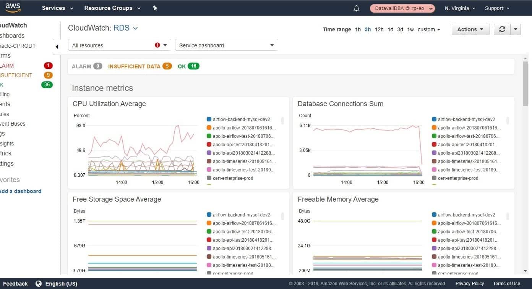
Task: Select cert-enterprise-prod in CPU Utilization legend
Action: [x=233, y=178]
